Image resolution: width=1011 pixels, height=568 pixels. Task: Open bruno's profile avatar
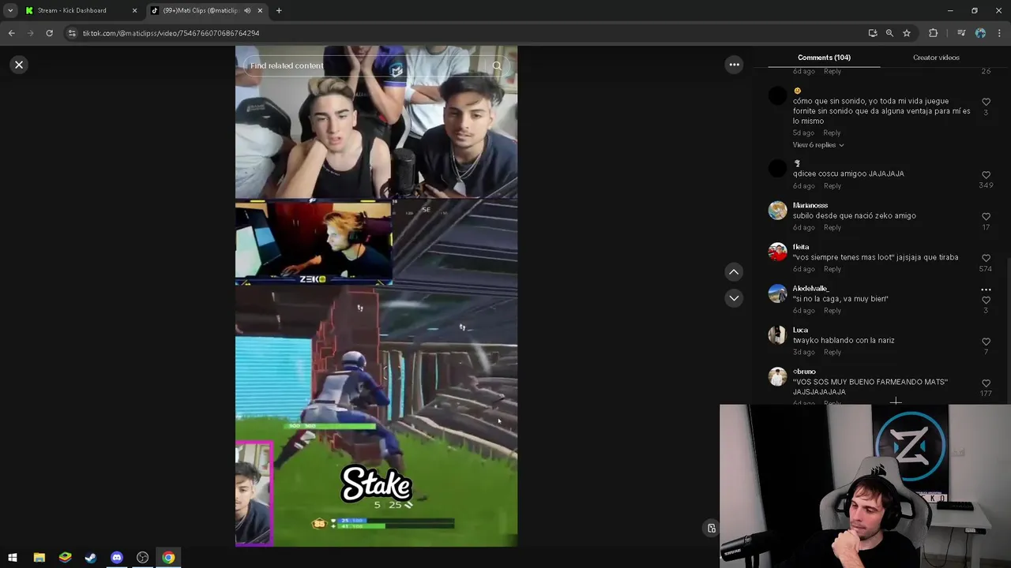(778, 377)
